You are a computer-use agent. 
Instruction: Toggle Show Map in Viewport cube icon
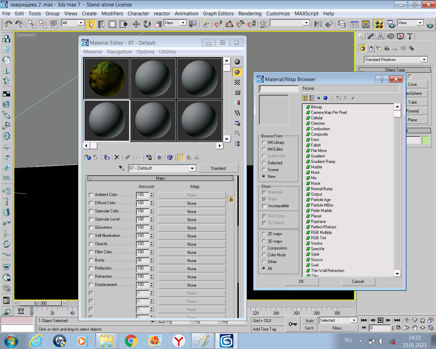(170, 157)
